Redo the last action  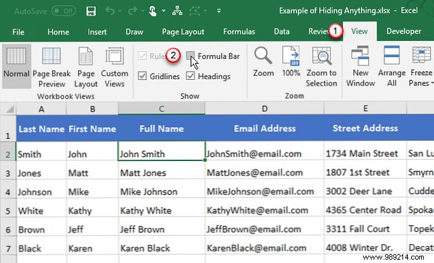coord(133,11)
